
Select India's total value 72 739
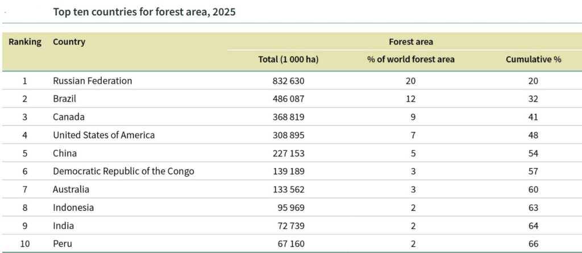coord(291,226)
